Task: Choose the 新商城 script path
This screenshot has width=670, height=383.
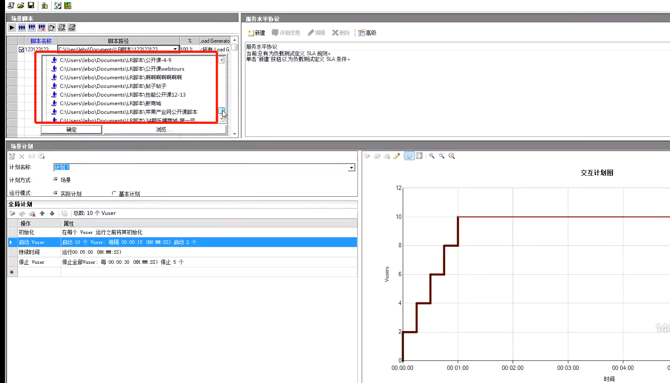Action: coord(110,103)
